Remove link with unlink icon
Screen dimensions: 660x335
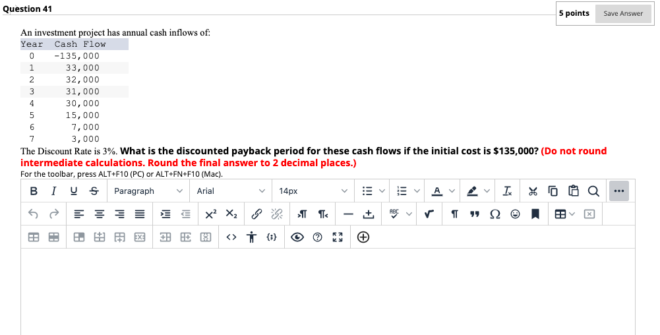[276, 214]
